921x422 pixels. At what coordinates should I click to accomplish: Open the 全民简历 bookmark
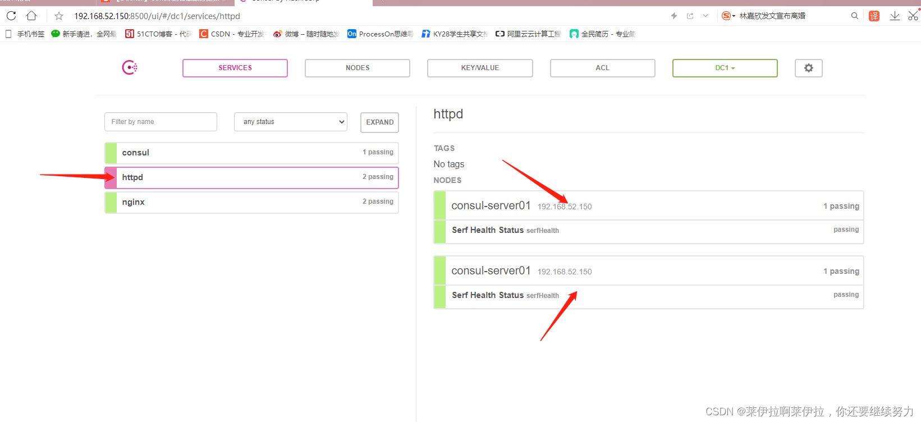click(x=603, y=34)
